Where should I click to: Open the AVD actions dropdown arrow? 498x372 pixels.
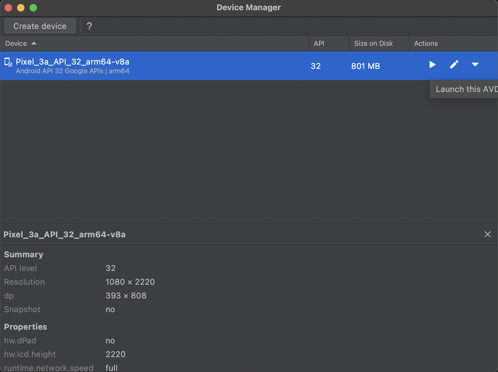pos(475,65)
